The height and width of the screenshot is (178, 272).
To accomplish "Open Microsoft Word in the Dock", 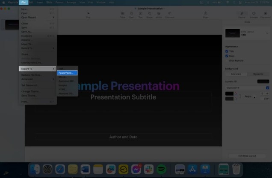I will (x=86, y=169).
